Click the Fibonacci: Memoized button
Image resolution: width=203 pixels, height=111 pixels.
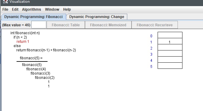108,25
